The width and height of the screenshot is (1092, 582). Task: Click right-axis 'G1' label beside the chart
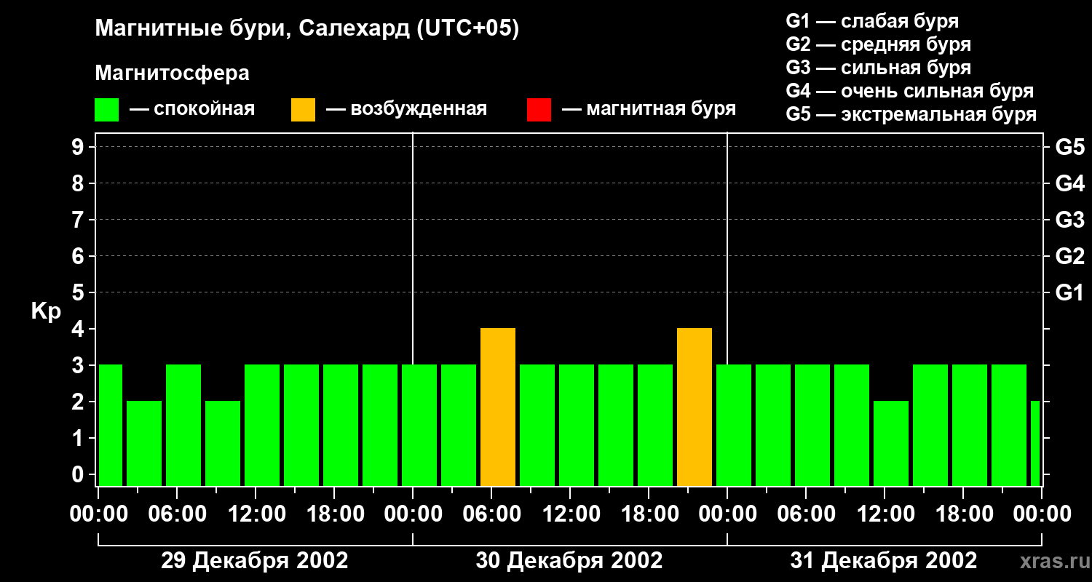[x=1070, y=292]
